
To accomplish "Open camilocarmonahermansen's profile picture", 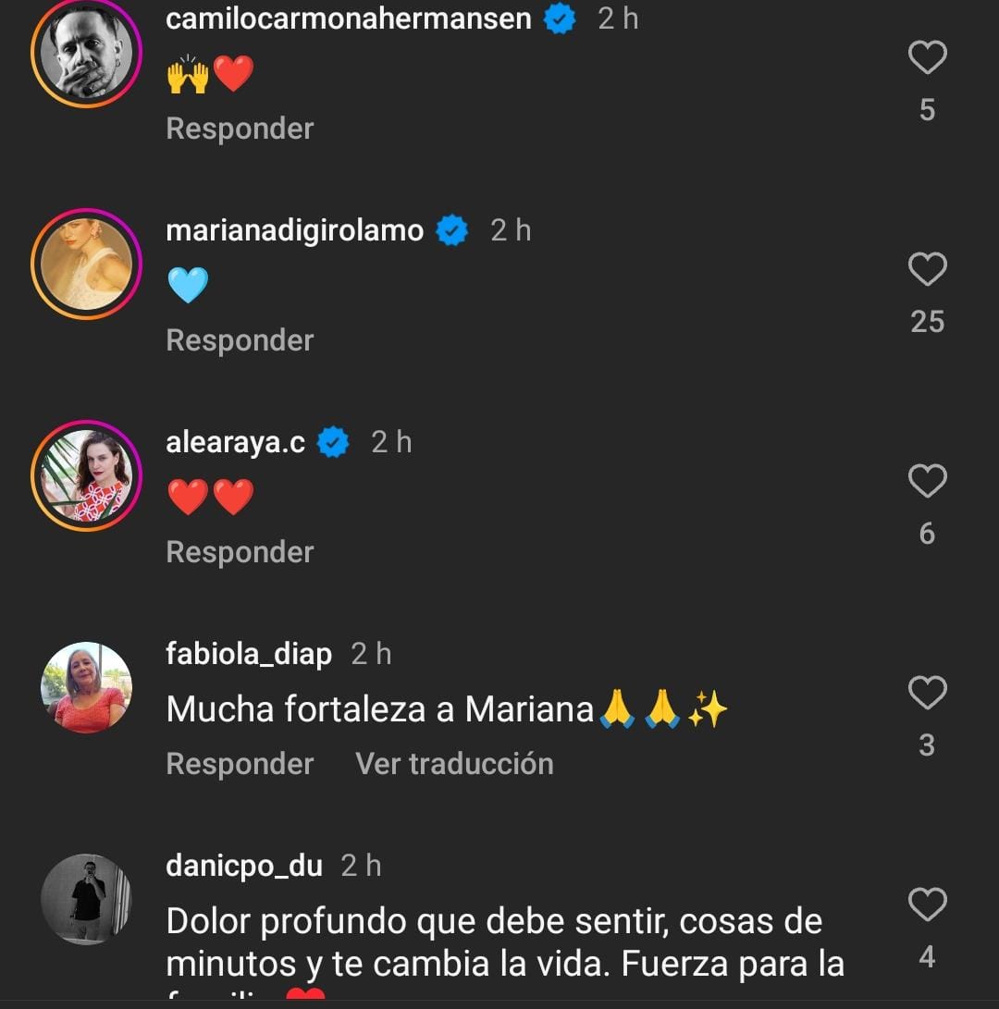I will coord(86,53).
